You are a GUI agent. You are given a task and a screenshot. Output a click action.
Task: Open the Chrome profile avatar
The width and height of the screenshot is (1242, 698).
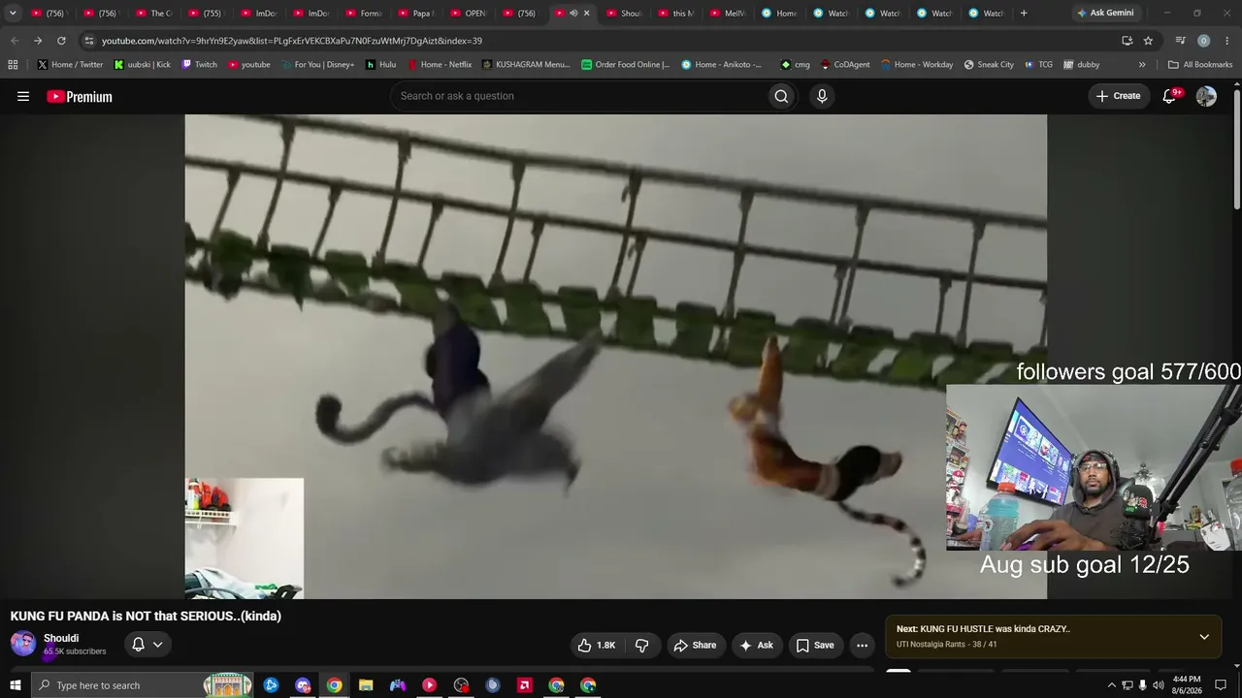pyautogui.click(x=1203, y=41)
